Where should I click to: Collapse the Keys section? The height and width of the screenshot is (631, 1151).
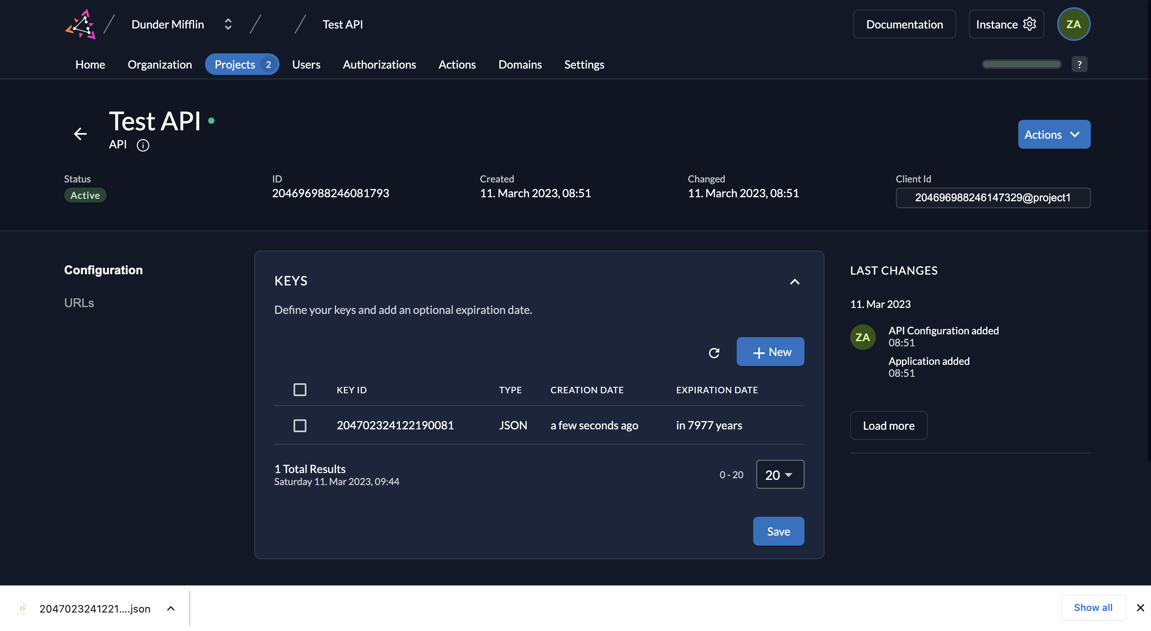point(794,281)
